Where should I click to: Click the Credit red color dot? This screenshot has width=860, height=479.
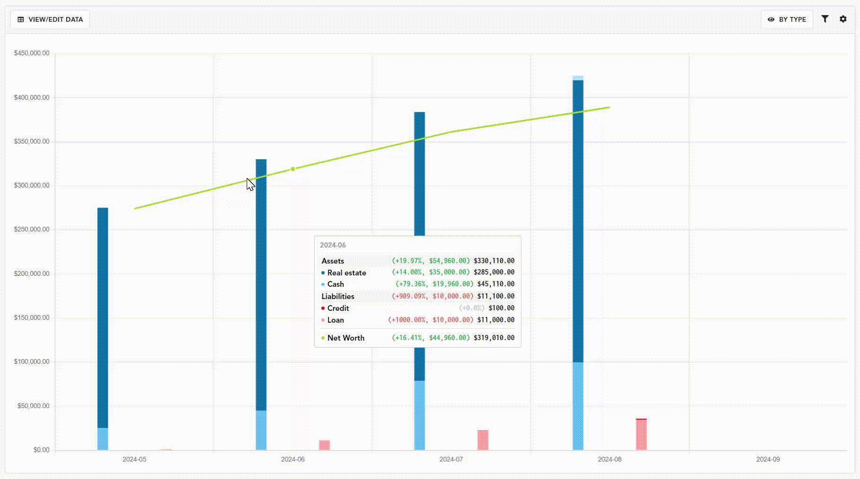tap(323, 308)
